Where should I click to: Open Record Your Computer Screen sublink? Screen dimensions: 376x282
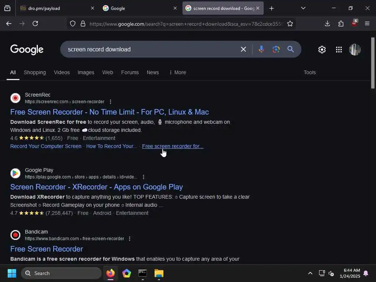pyautogui.click(x=46, y=146)
